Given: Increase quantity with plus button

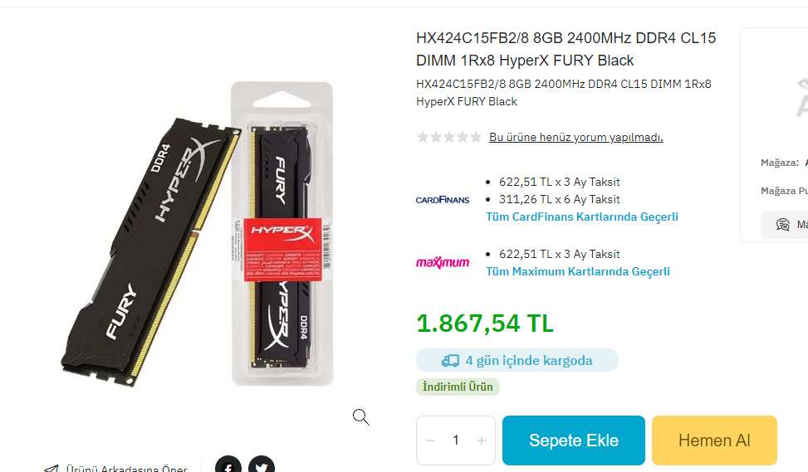Looking at the screenshot, I should click(x=482, y=440).
